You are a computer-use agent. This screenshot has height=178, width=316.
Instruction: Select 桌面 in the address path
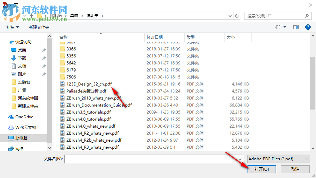click(74, 15)
